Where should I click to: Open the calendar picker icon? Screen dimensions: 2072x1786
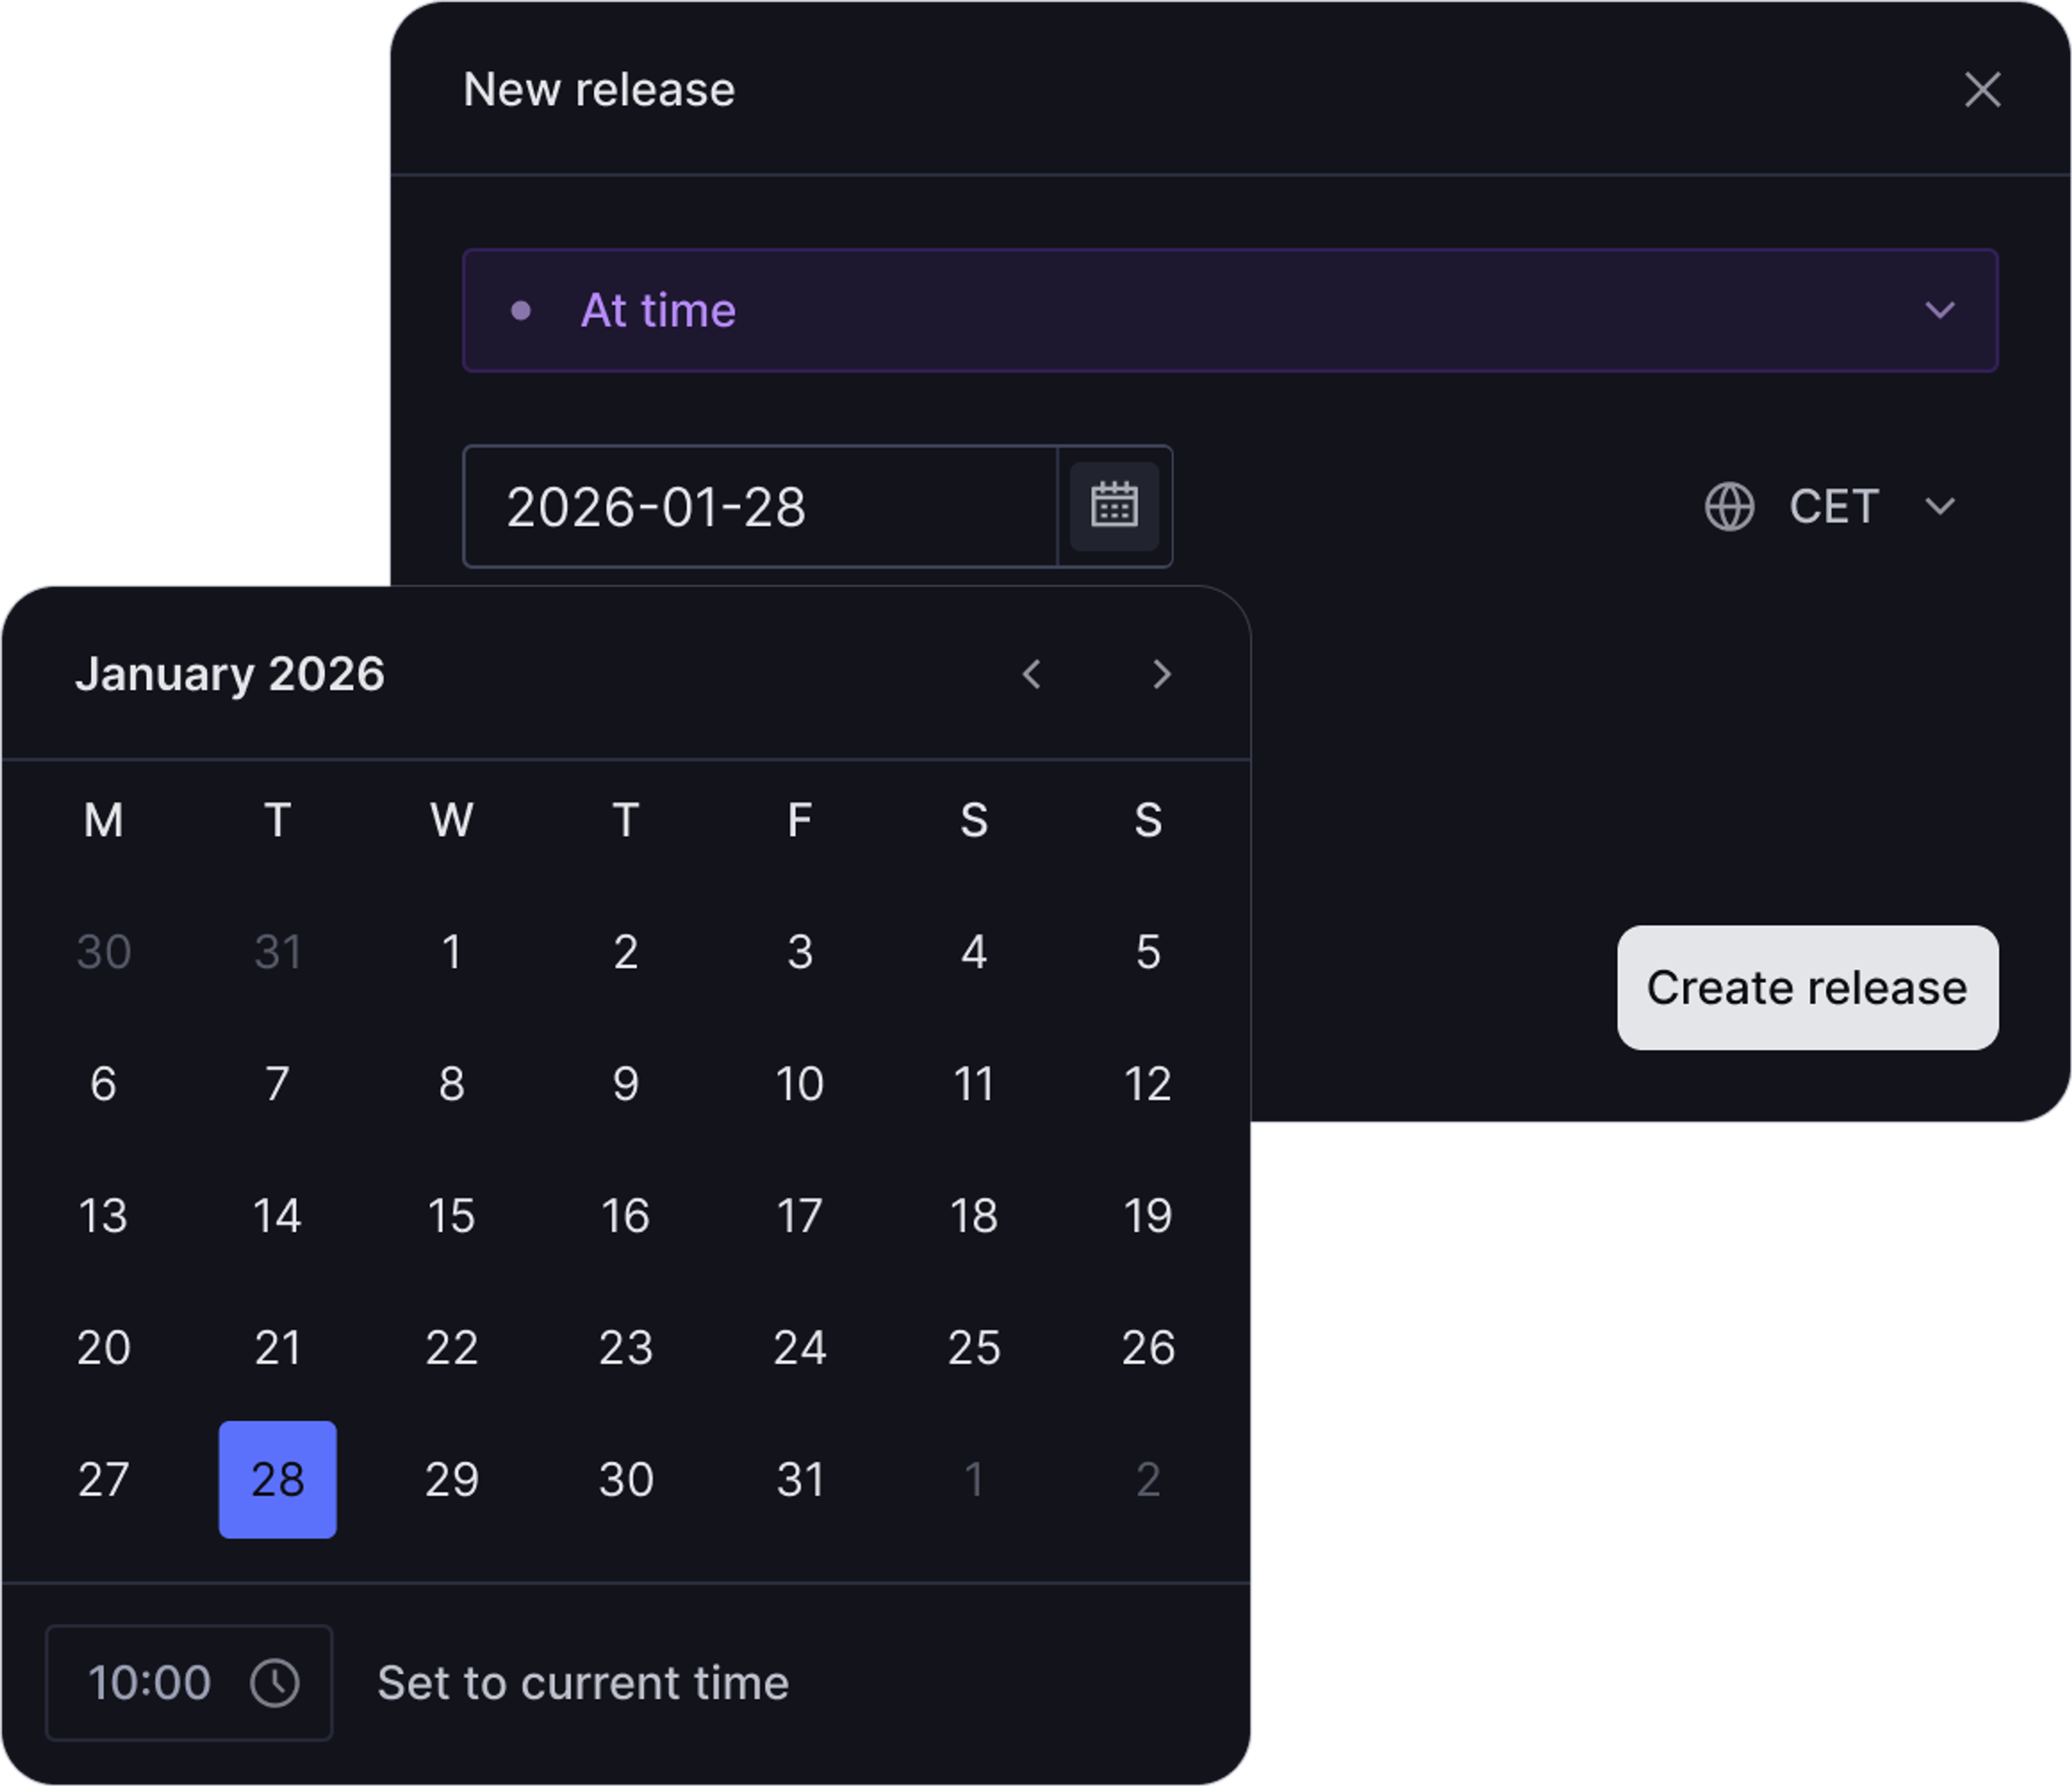click(1114, 507)
